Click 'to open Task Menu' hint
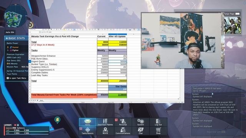Screen dimensions: 246x138 16,78
